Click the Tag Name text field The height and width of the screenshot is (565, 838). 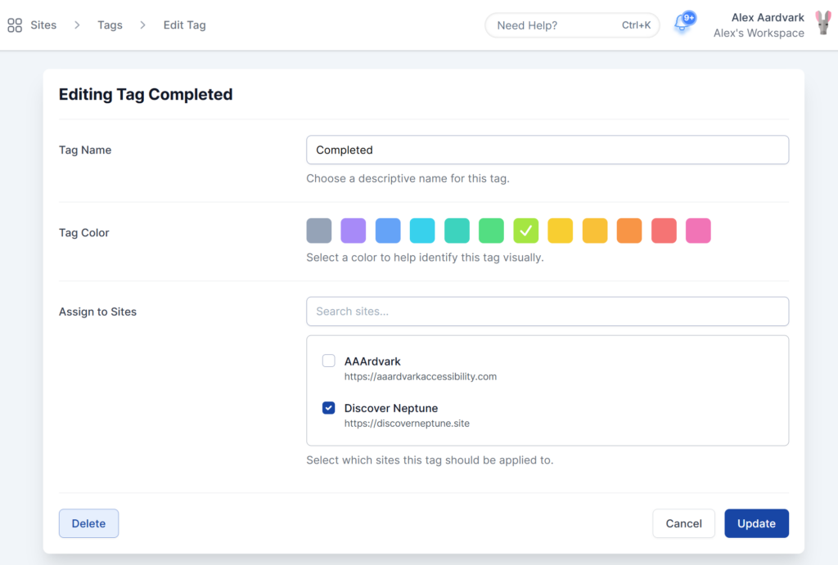[x=547, y=150]
